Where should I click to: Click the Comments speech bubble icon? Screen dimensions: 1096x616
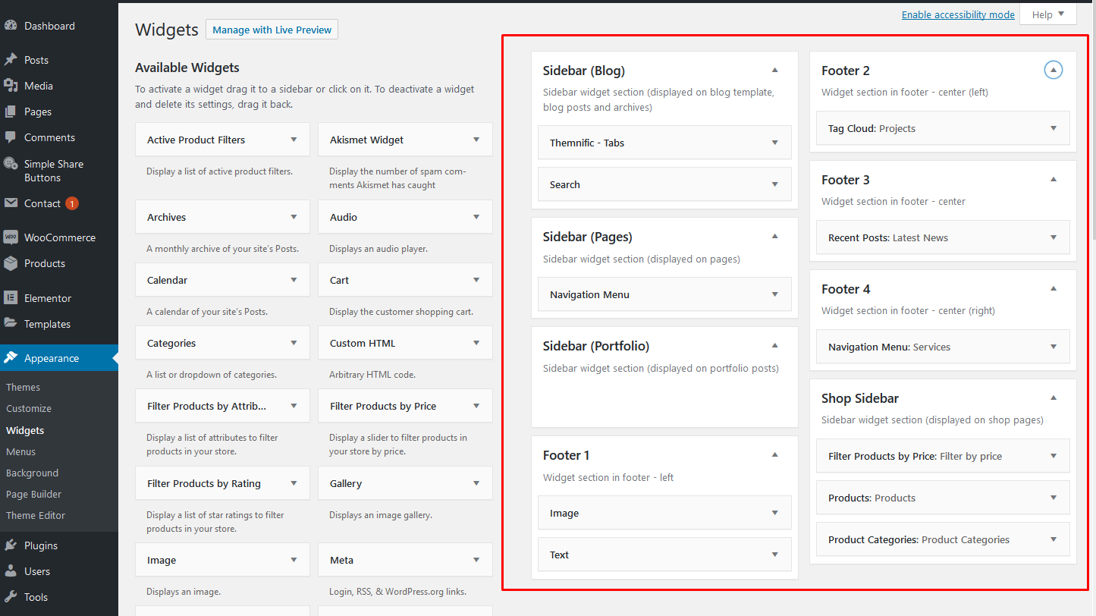point(11,137)
